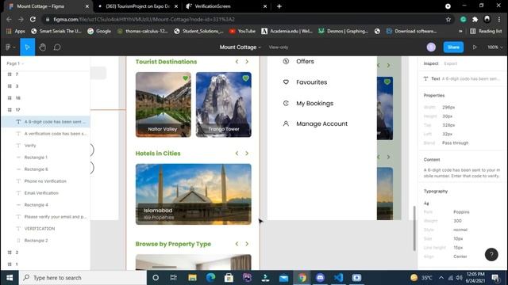This screenshot has width=508, height=285.
Task: Switch to the TourismProject on Expo browser tab
Action: [138, 6]
